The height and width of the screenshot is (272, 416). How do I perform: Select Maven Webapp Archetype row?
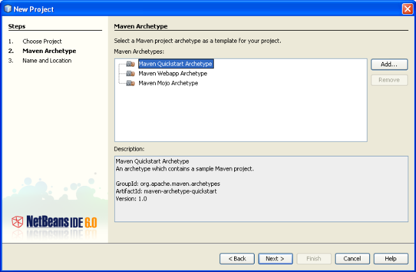tap(173, 73)
